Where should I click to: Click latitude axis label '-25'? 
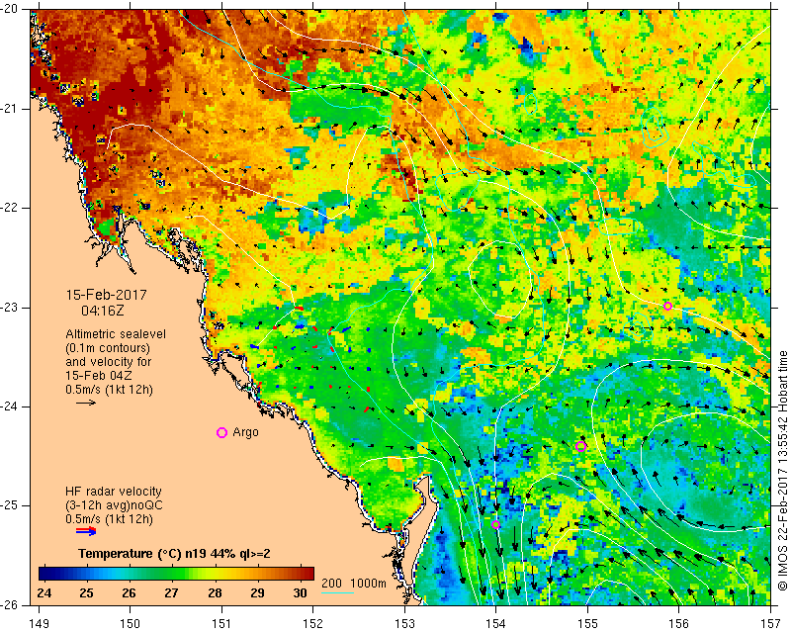[10, 505]
